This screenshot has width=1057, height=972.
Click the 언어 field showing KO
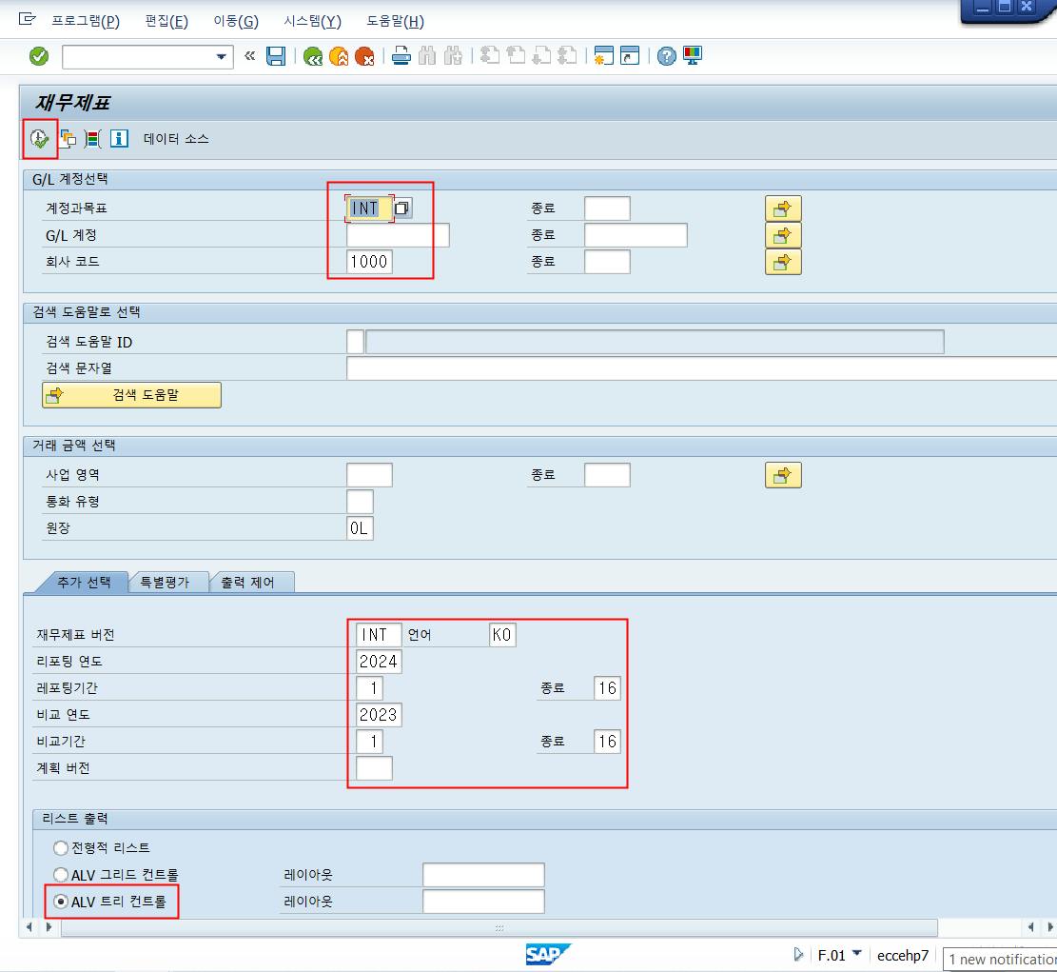point(502,635)
